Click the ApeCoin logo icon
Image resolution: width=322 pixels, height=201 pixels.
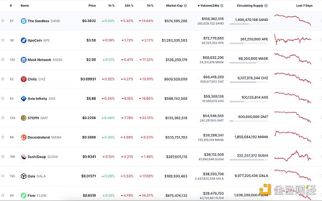click(x=24, y=40)
